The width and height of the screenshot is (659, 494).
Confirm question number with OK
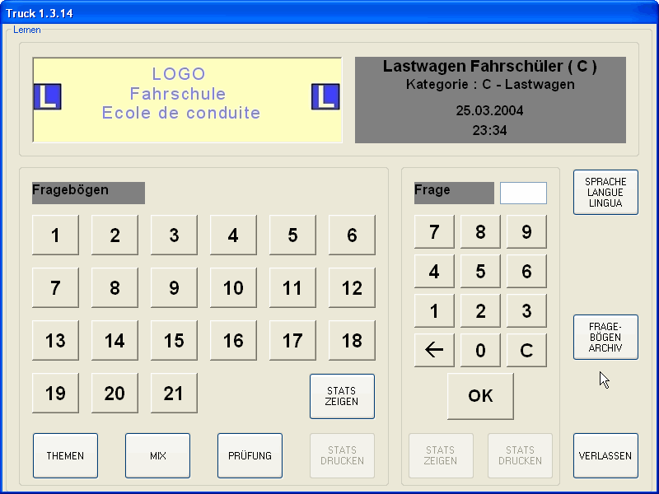click(480, 396)
